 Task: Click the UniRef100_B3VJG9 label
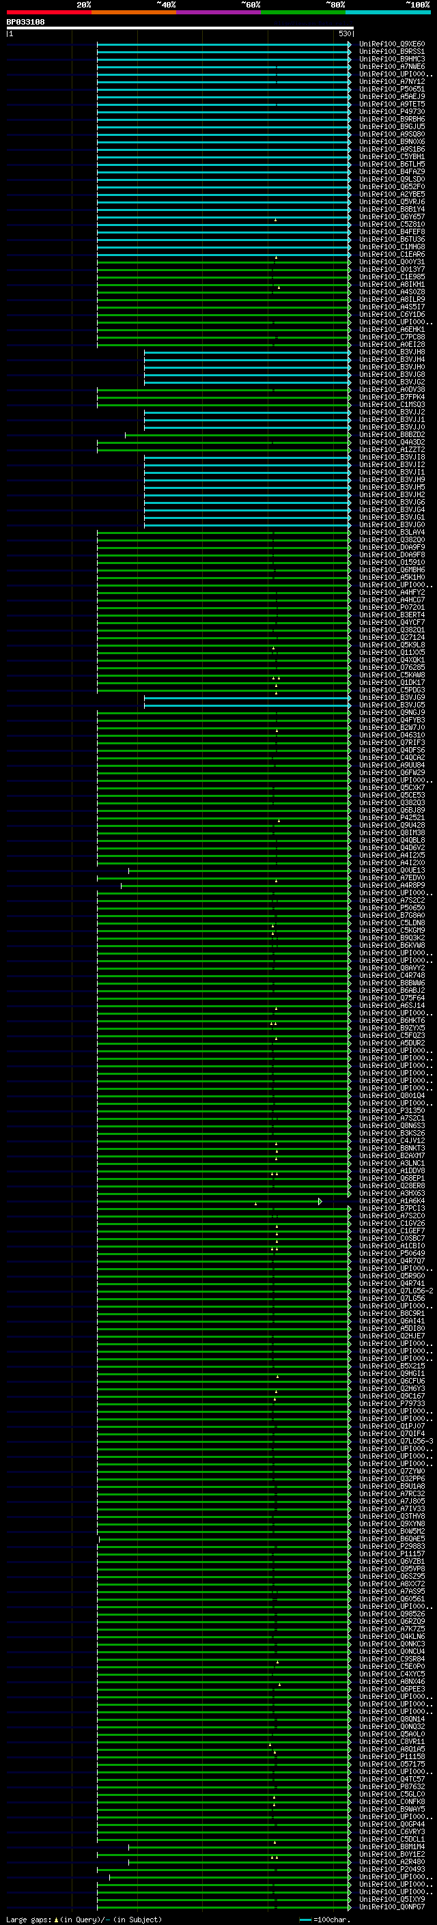point(391,697)
